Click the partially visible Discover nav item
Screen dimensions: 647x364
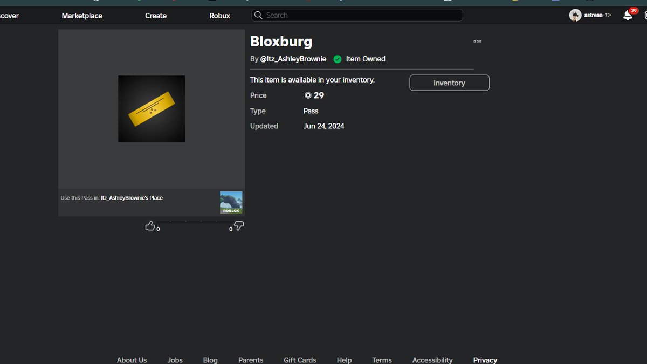(9, 16)
